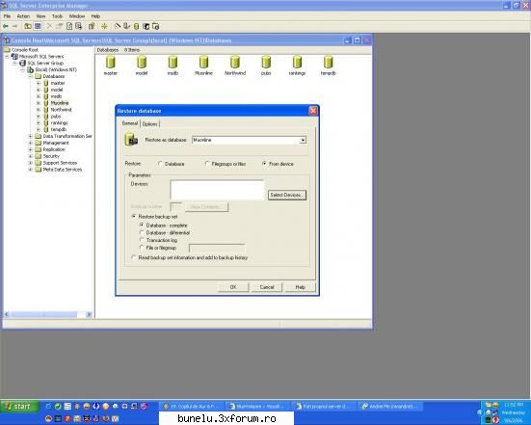This screenshot has height=425, width=531.
Task: Collapse the Microsoft SQL Servers tree node
Action: coord(7,57)
